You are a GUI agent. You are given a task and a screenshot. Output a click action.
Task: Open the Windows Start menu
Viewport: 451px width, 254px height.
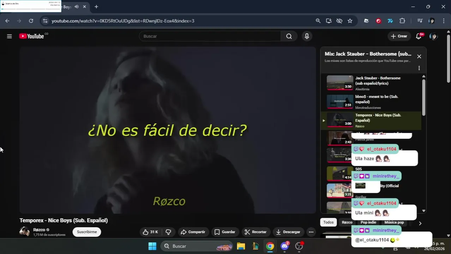[152, 246]
